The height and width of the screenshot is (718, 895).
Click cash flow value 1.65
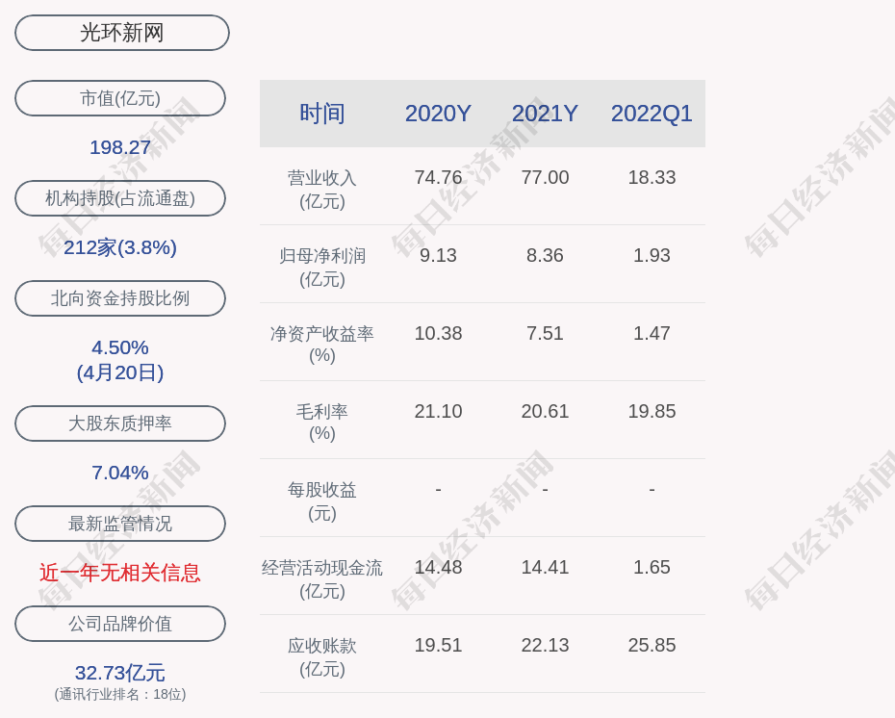[652, 567]
